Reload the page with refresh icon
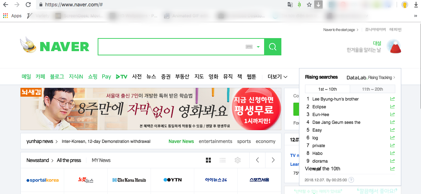 click(x=28, y=5)
